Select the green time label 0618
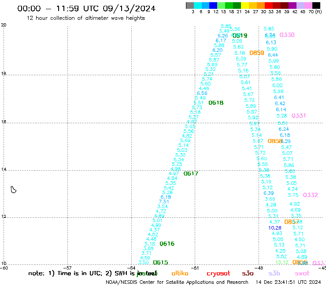The height and width of the screenshot is (286, 326). tap(216, 103)
